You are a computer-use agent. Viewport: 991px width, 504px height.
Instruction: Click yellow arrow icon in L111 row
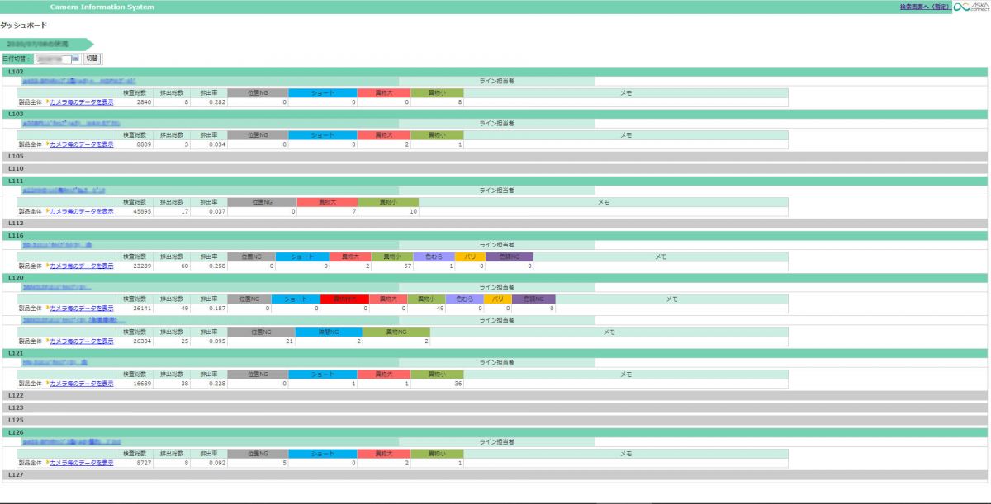pos(46,211)
